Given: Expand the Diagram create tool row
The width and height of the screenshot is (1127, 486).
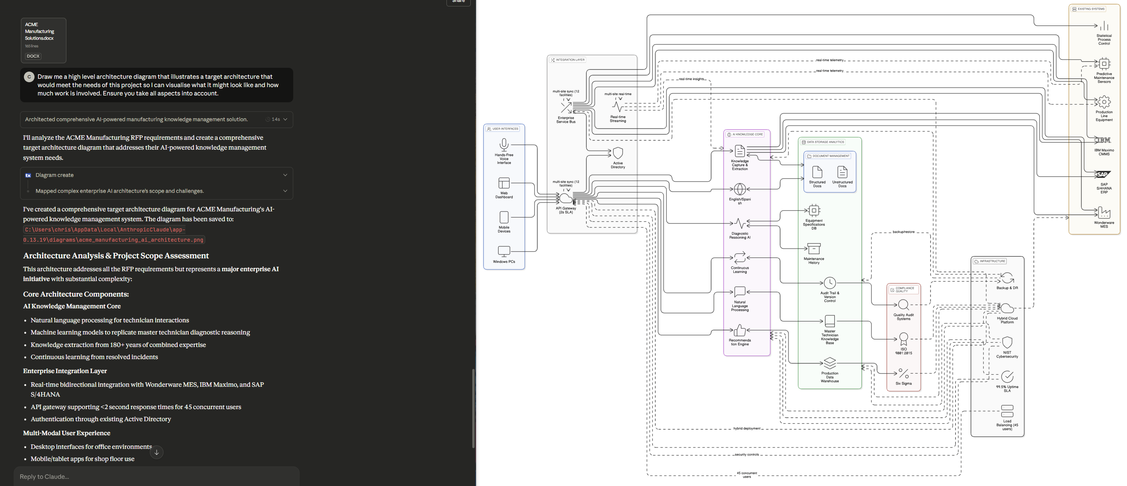Looking at the screenshot, I should (285, 175).
